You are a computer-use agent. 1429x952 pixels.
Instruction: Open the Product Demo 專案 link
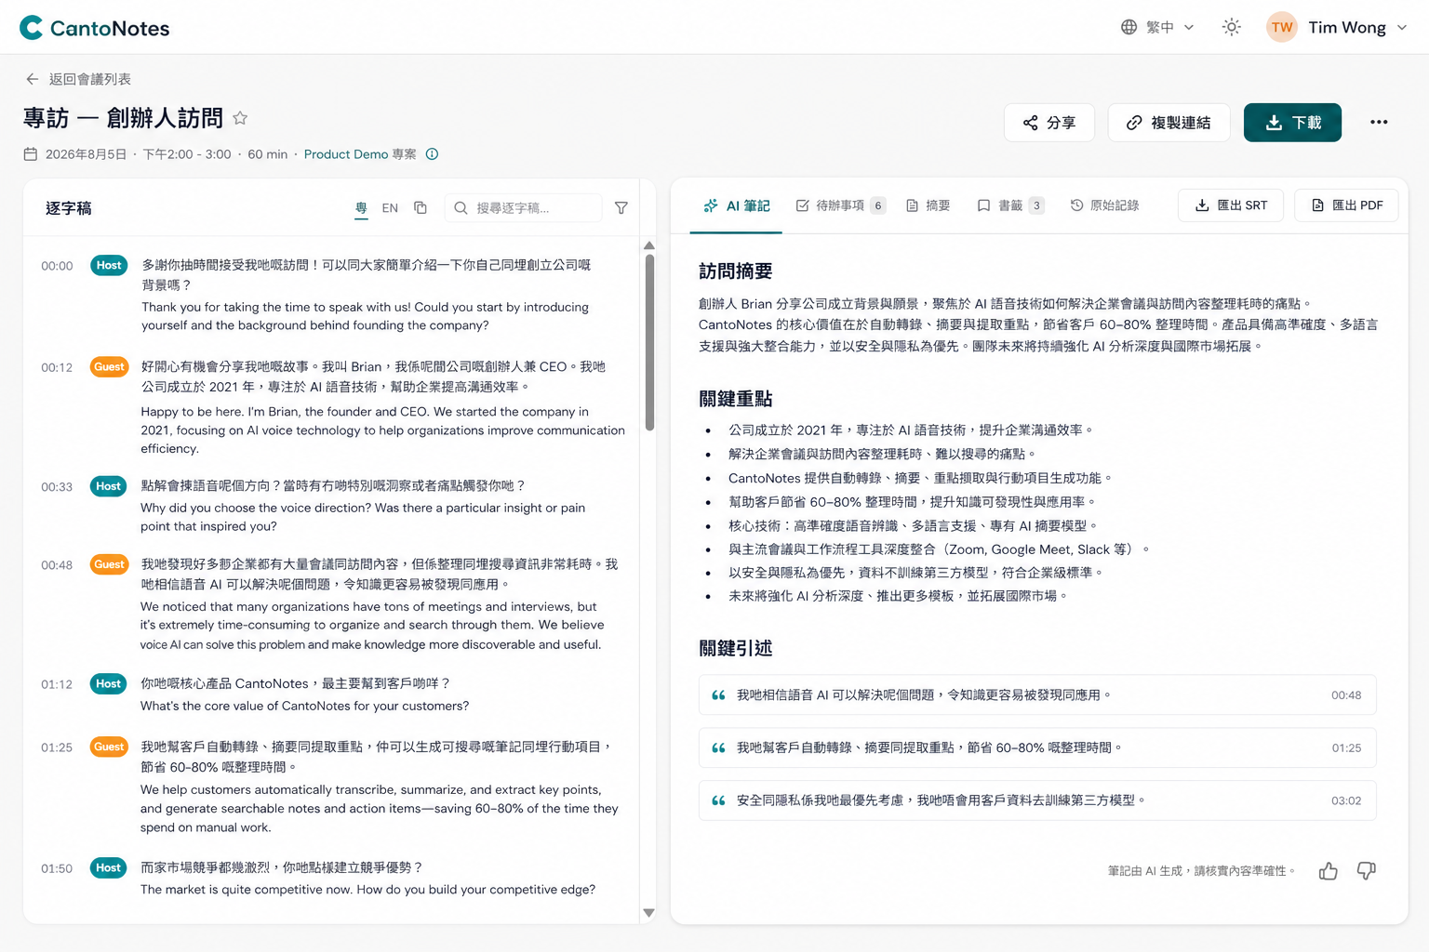click(x=360, y=154)
